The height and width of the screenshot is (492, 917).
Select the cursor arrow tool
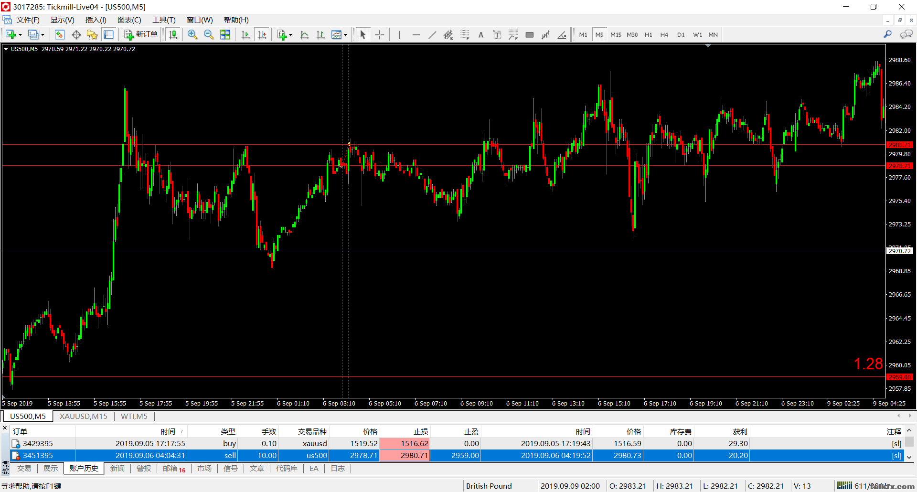tap(363, 34)
